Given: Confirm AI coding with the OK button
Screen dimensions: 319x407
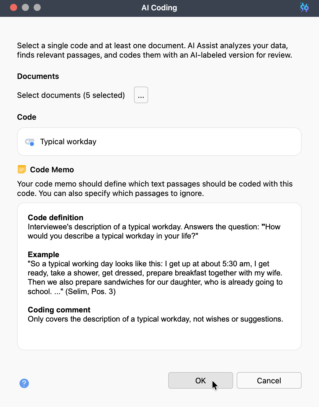Looking at the screenshot, I should (x=200, y=380).
